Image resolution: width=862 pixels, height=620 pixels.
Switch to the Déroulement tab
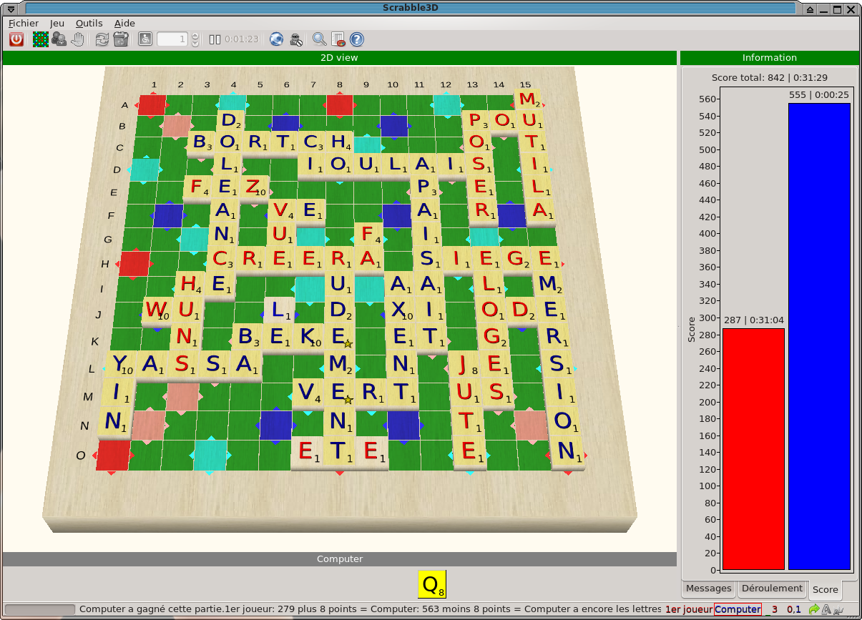tap(772, 589)
